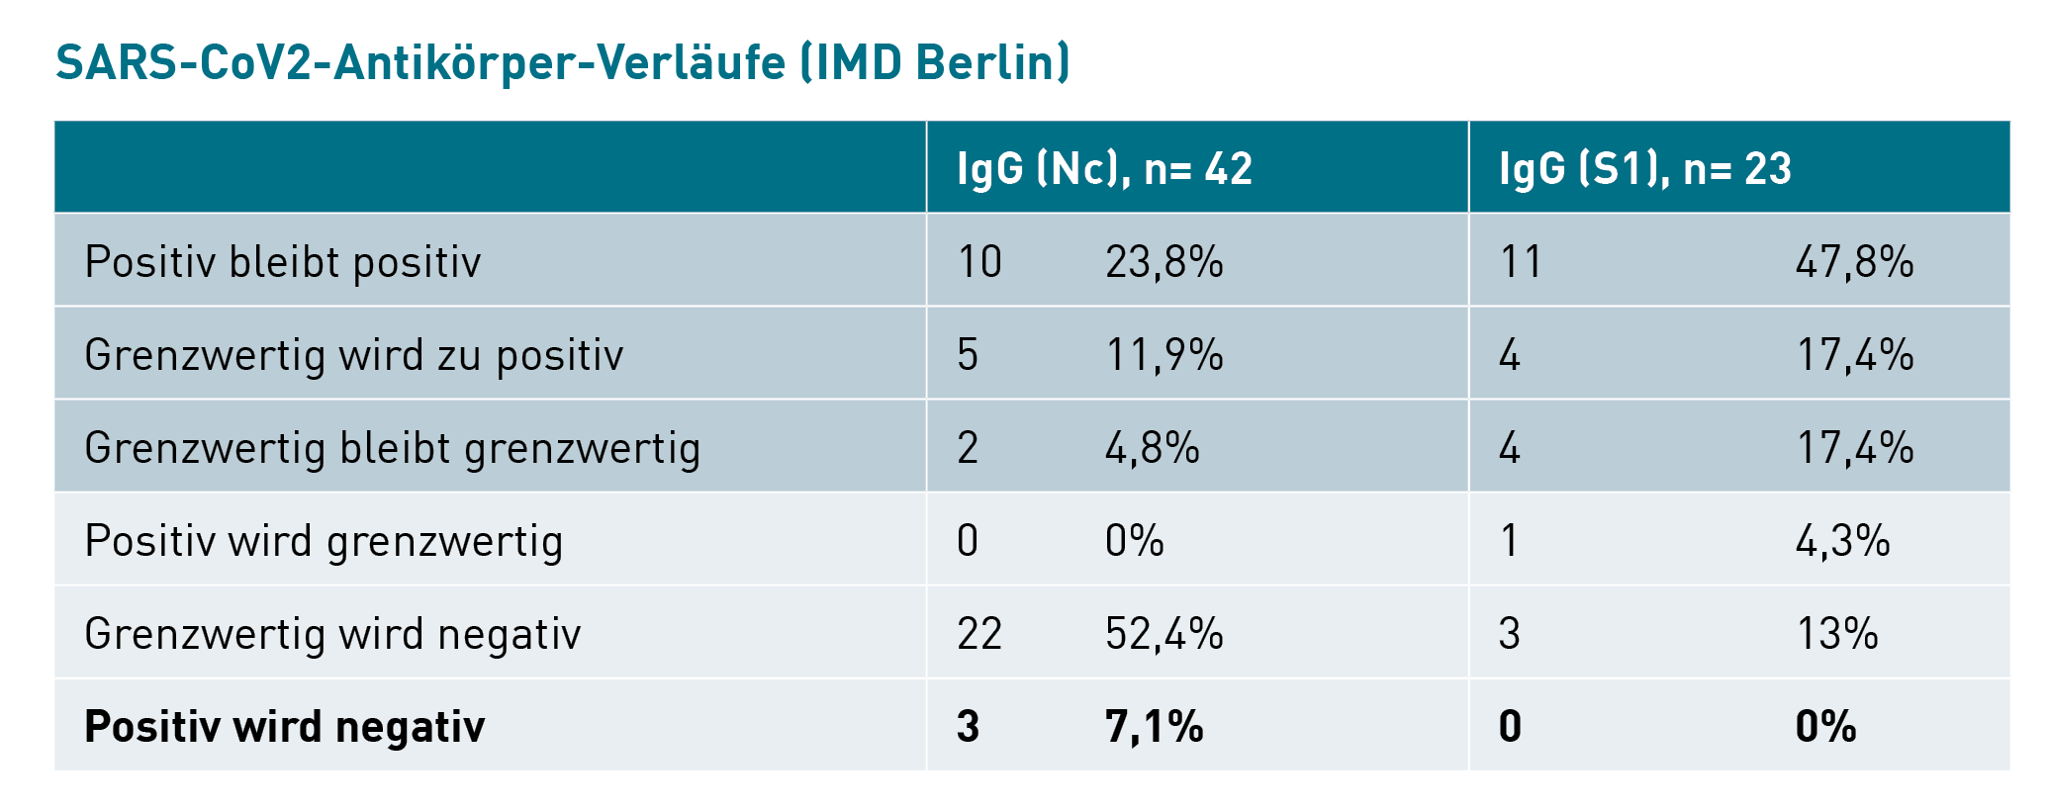Screen dimensions: 2048x811
Task: Click the 52,4% value
Action: (x=1164, y=634)
